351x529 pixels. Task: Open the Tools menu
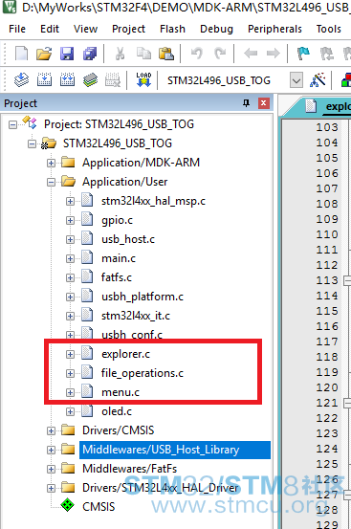pyautogui.click(x=329, y=29)
